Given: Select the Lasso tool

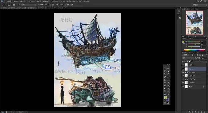Looking at the screenshot, I should [x=165, y=71].
